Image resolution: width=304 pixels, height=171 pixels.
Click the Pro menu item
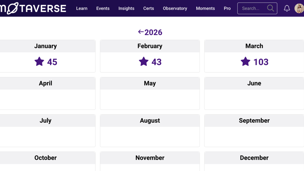227,8
